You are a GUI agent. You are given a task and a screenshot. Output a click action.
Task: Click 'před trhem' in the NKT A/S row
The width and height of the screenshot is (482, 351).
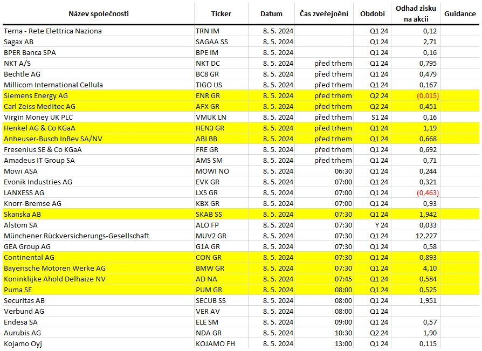(333, 63)
